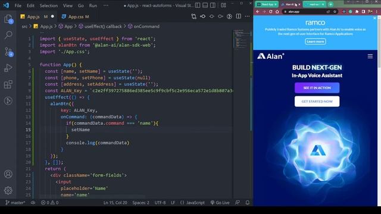
Task: Go back in the browser
Action: [x=258, y=12]
